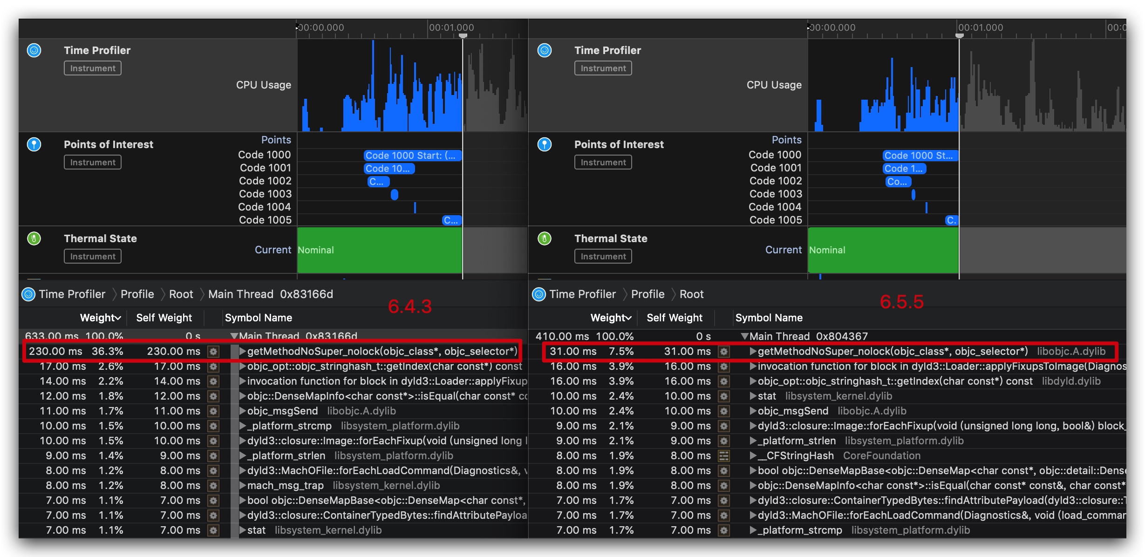Click CoreFoundation library icon on __CFStringHash row

pos(724,456)
